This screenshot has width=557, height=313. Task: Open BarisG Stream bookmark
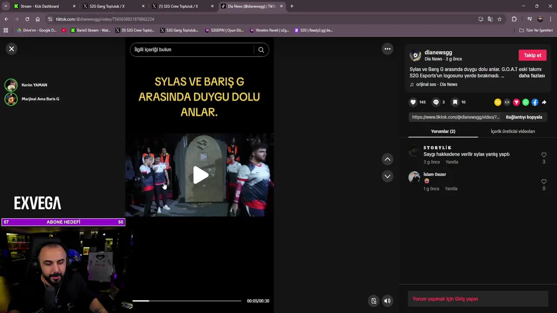tap(91, 30)
